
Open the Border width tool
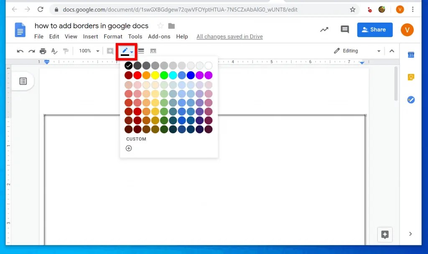141,51
